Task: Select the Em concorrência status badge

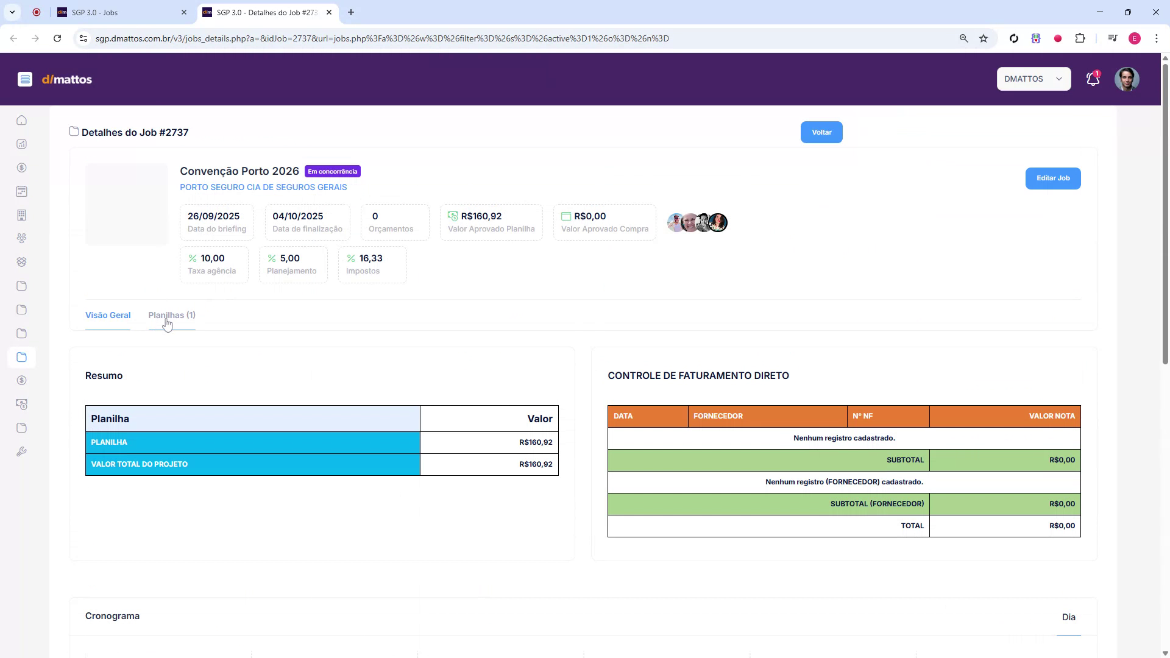Action: 332,171
